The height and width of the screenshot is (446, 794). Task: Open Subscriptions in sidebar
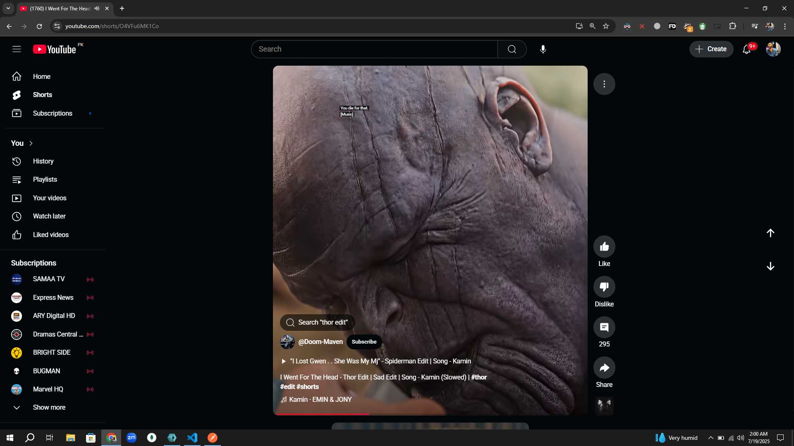pos(53,114)
